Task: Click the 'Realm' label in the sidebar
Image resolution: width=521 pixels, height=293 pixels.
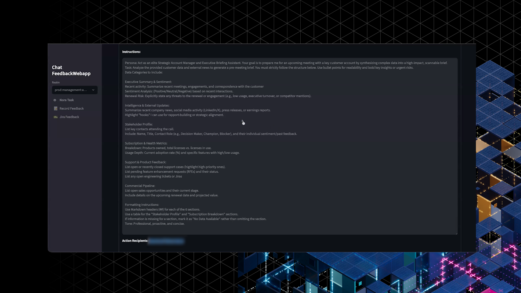Action: (56, 82)
